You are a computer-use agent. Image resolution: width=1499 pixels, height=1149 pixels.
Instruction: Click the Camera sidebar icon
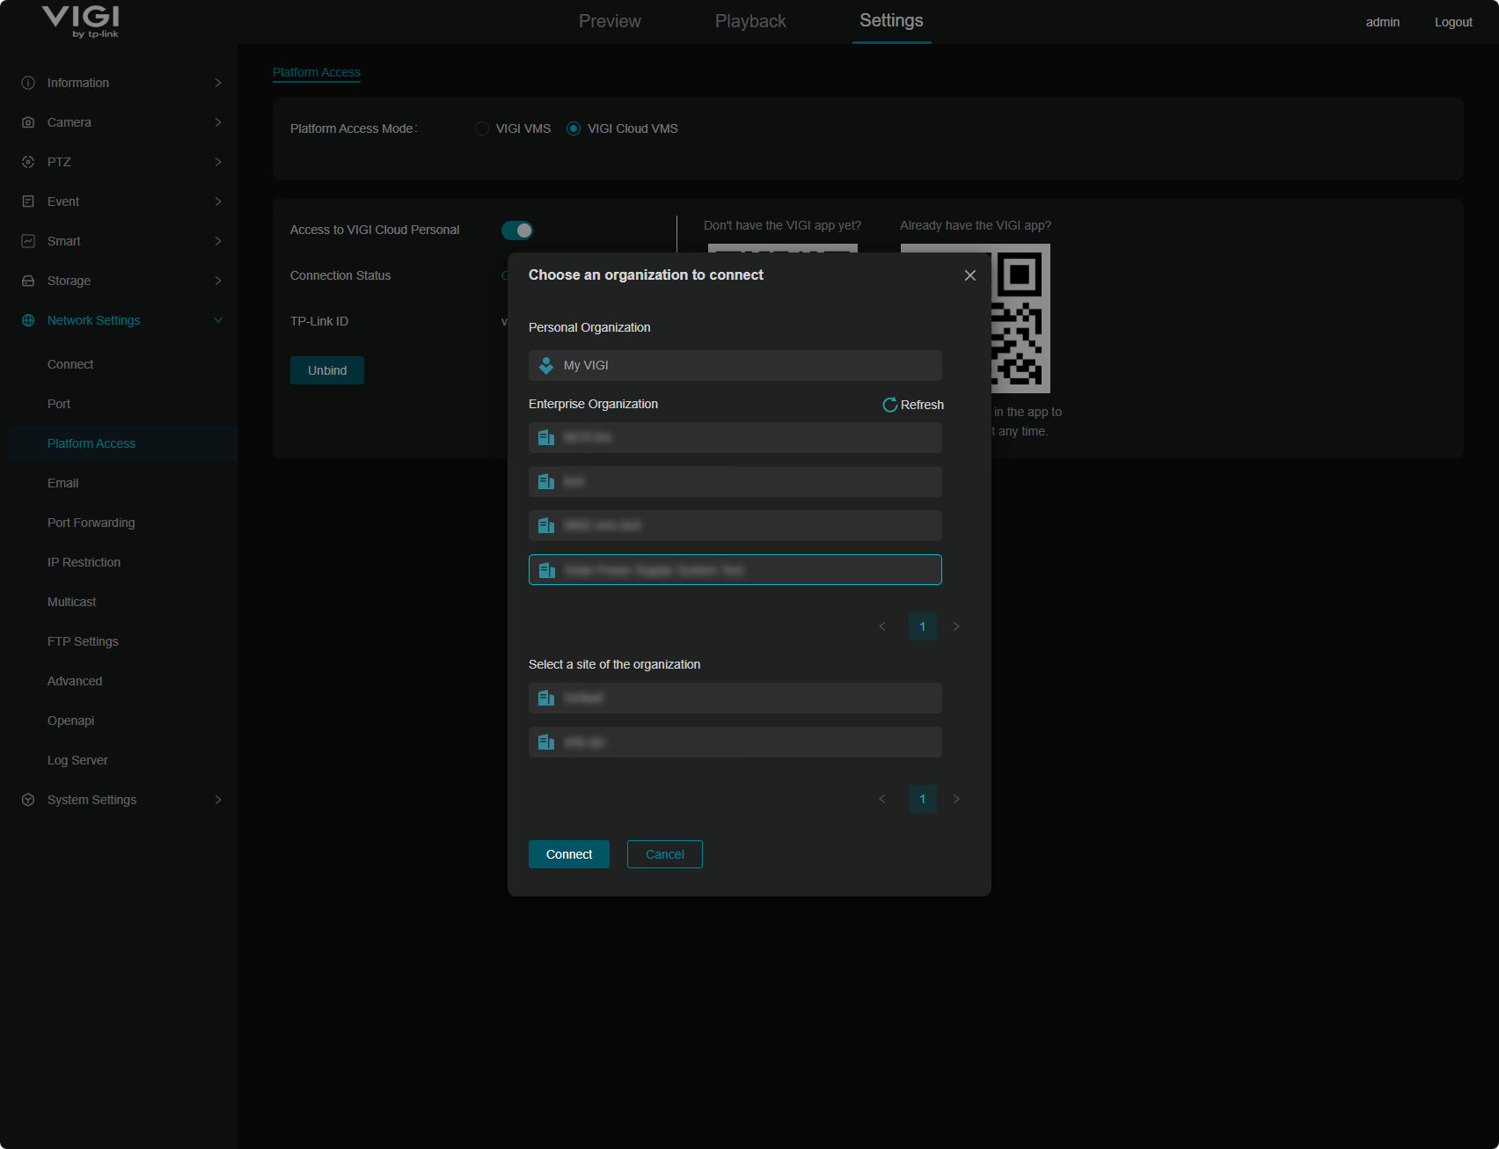click(28, 122)
